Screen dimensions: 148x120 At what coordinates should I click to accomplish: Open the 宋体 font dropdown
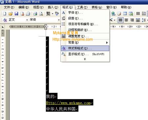59,20
